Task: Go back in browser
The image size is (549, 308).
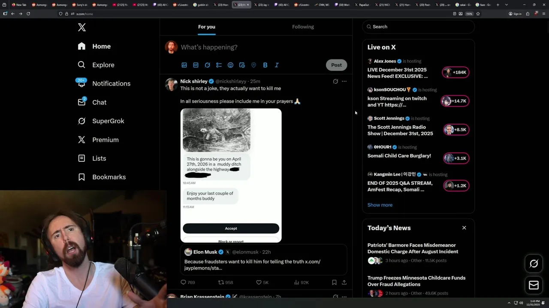Action: 13,14
